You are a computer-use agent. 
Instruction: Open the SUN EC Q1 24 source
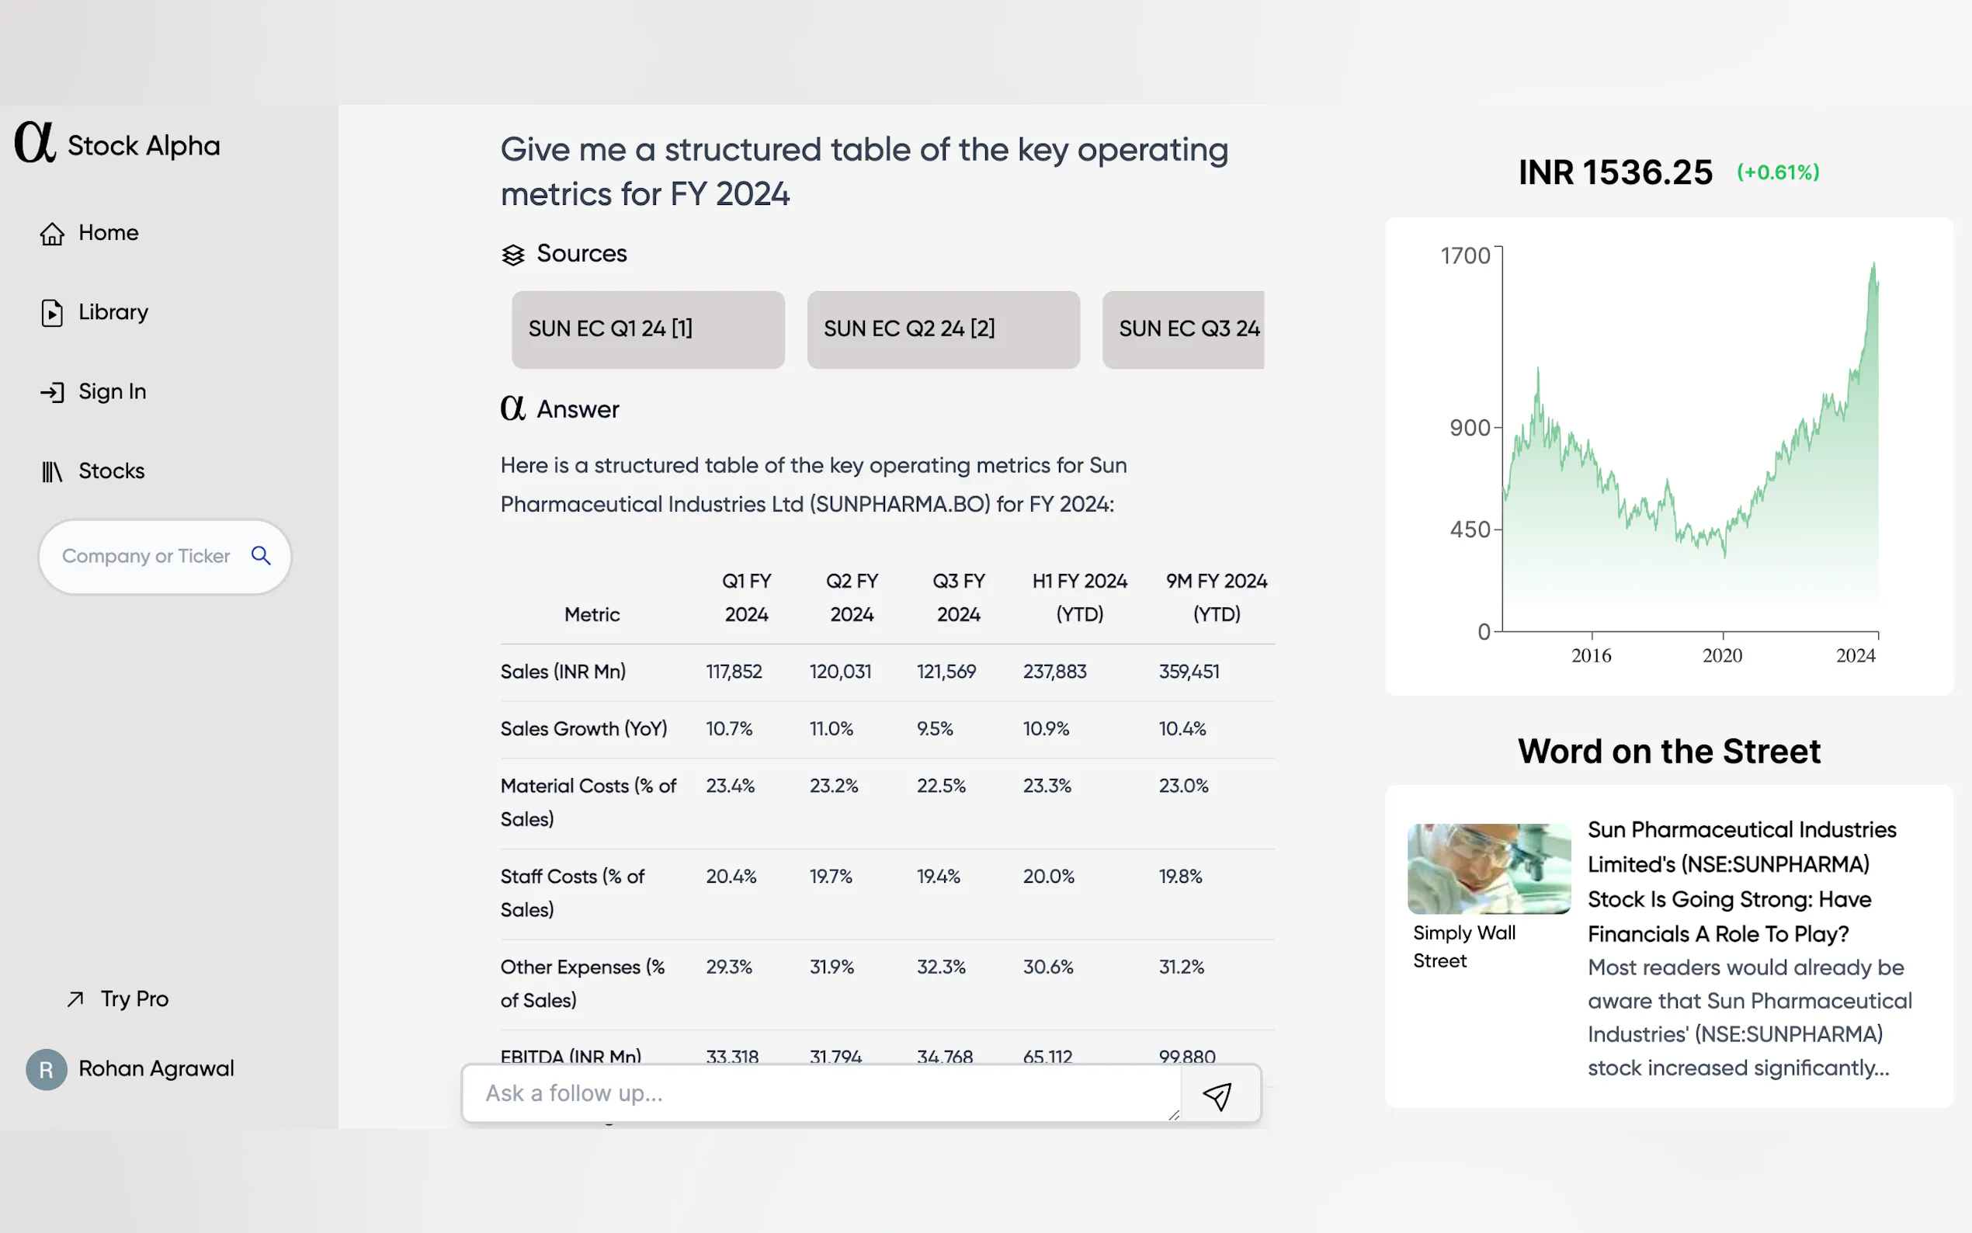[x=647, y=329]
